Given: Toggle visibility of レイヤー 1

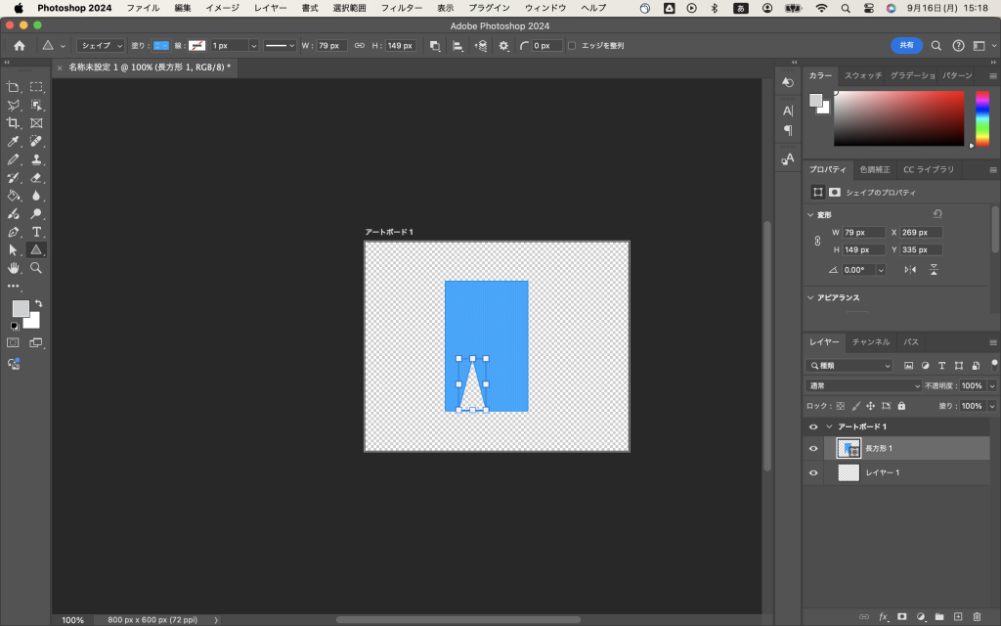Looking at the screenshot, I should click(x=813, y=472).
